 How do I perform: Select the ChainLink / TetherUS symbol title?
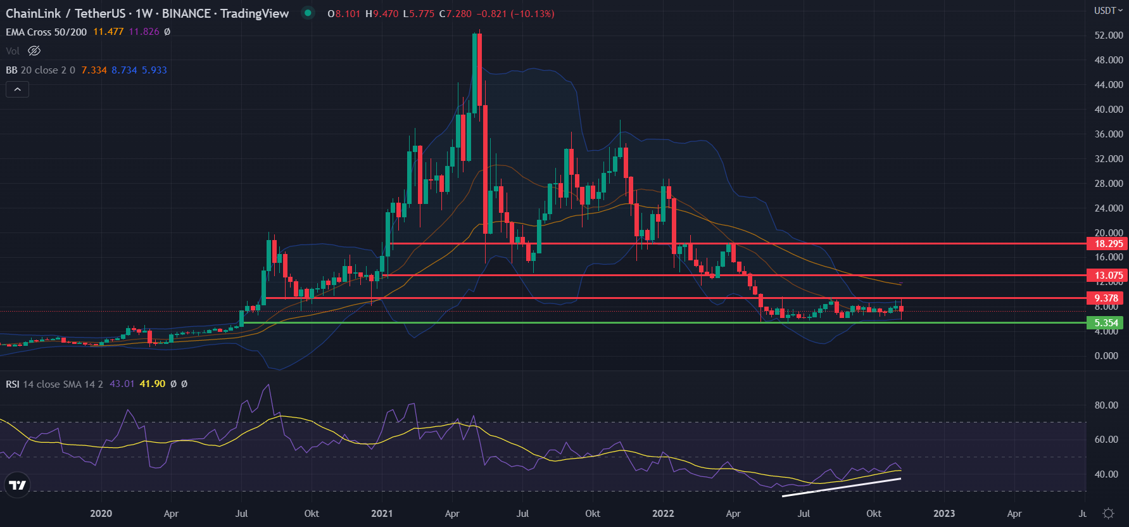tap(147, 13)
